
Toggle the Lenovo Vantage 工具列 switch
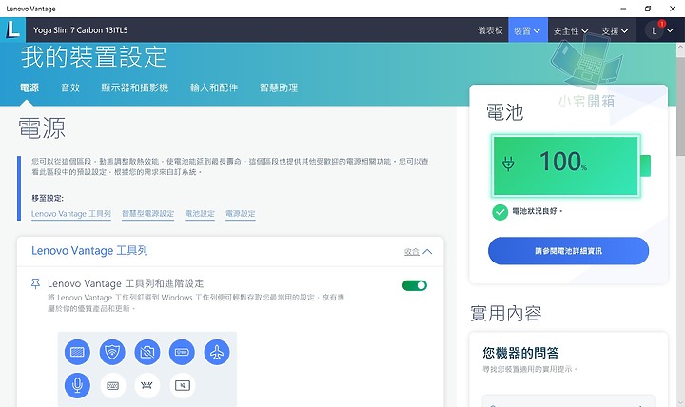coord(415,285)
